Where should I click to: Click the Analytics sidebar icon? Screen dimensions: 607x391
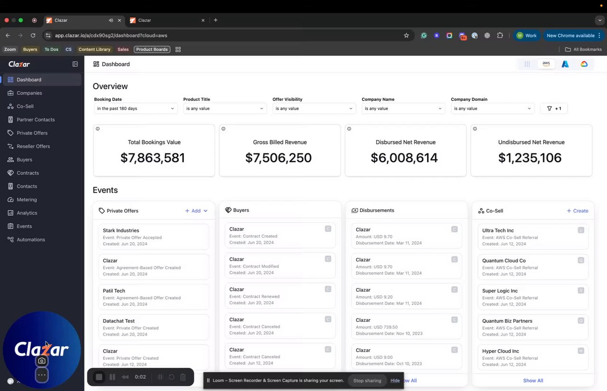click(10, 213)
